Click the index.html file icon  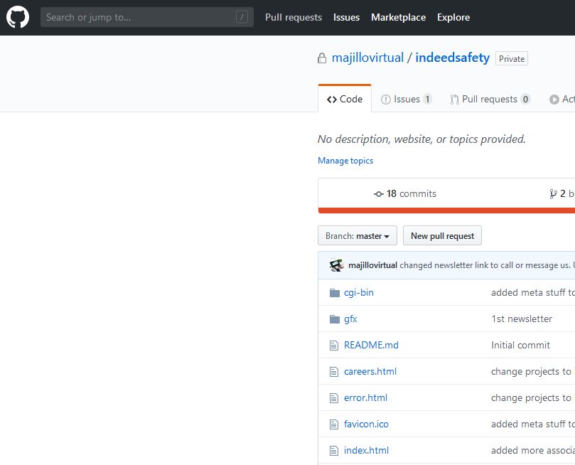[x=334, y=451]
